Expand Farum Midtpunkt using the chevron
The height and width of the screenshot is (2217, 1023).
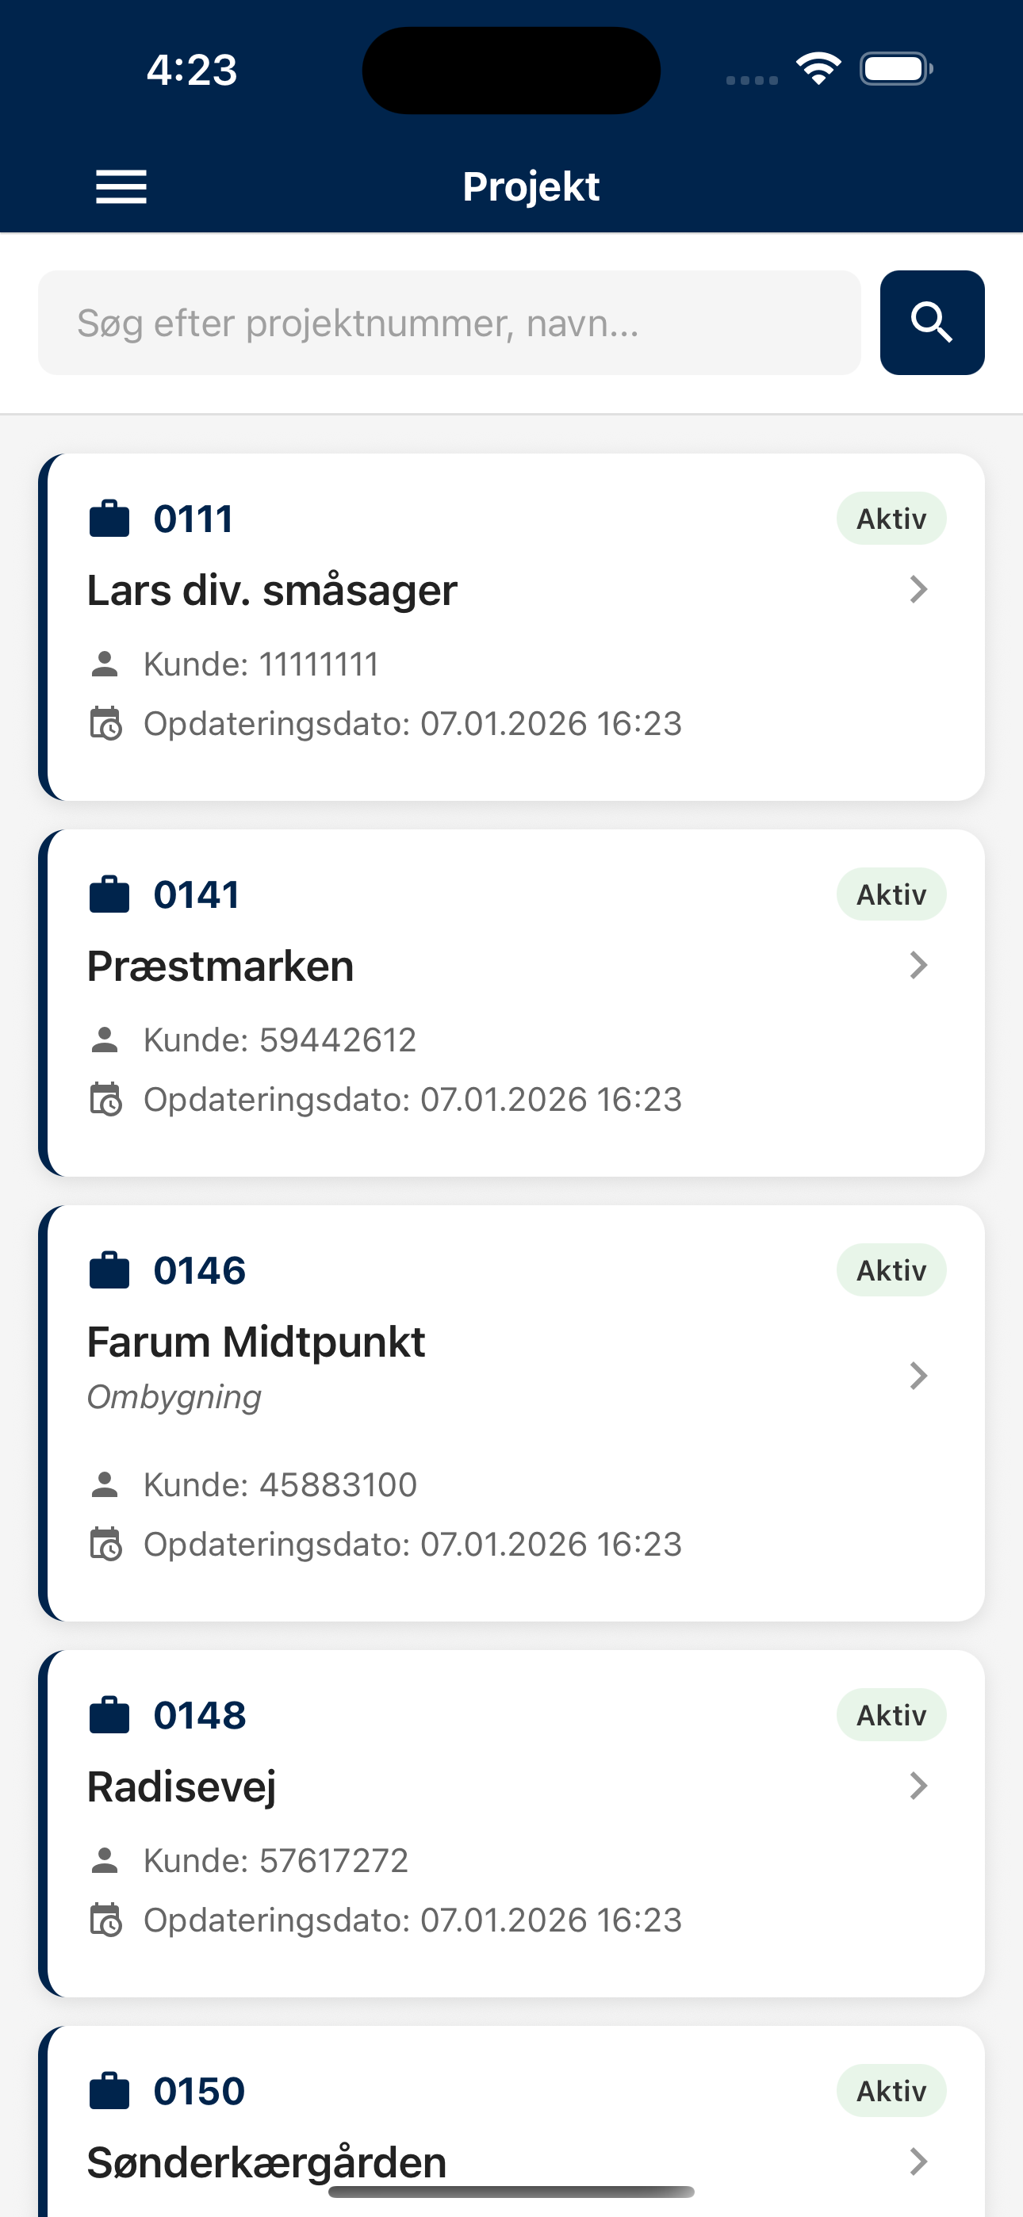tap(919, 1375)
